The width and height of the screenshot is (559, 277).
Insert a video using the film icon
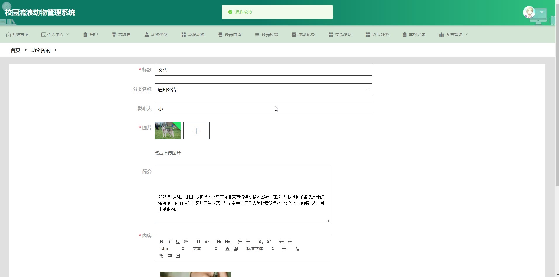pyautogui.click(x=177, y=256)
